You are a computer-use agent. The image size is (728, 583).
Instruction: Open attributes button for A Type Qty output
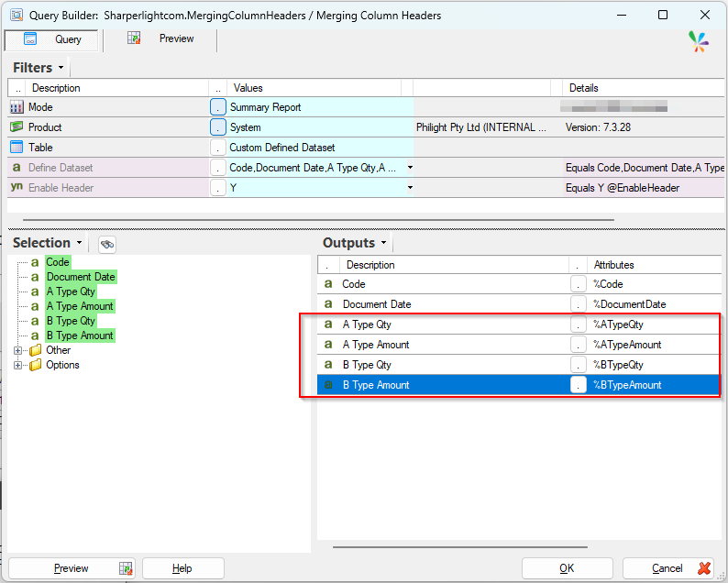pyautogui.click(x=578, y=324)
